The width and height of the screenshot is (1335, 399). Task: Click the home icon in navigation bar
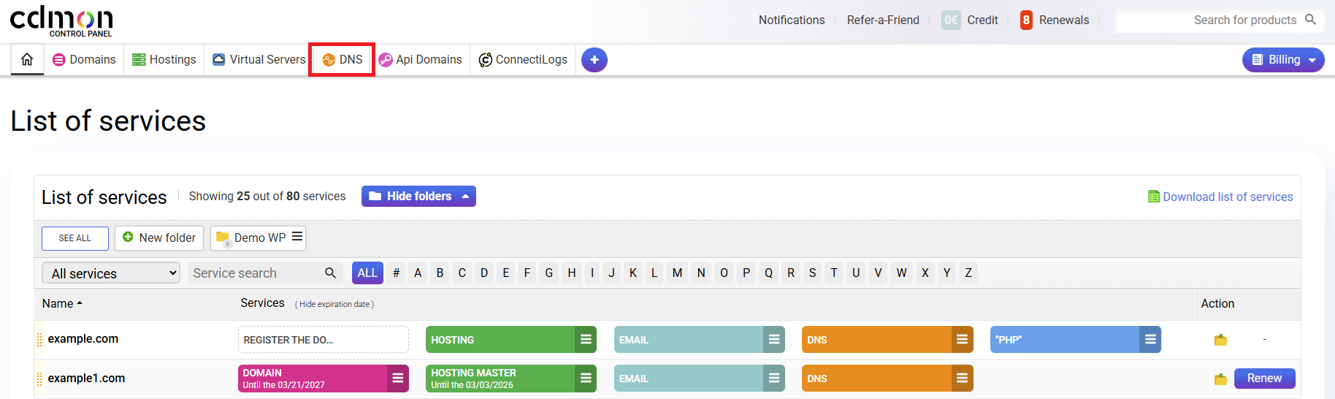pyautogui.click(x=27, y=59)
